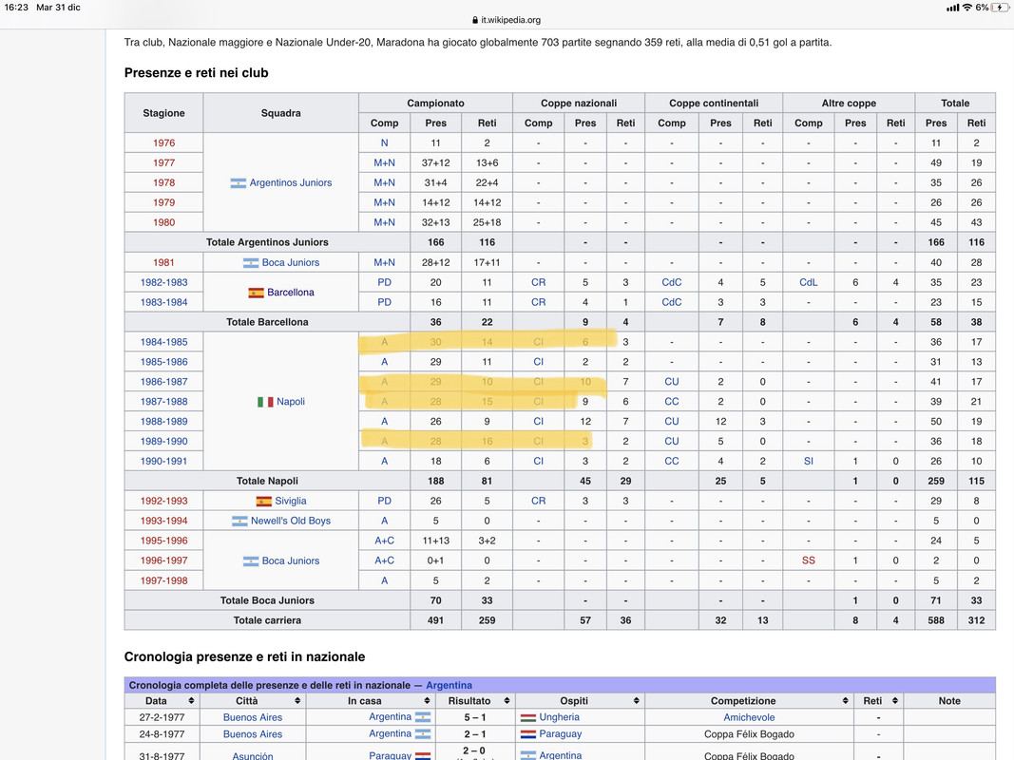Open the 1976 season link

pos(163,143)
